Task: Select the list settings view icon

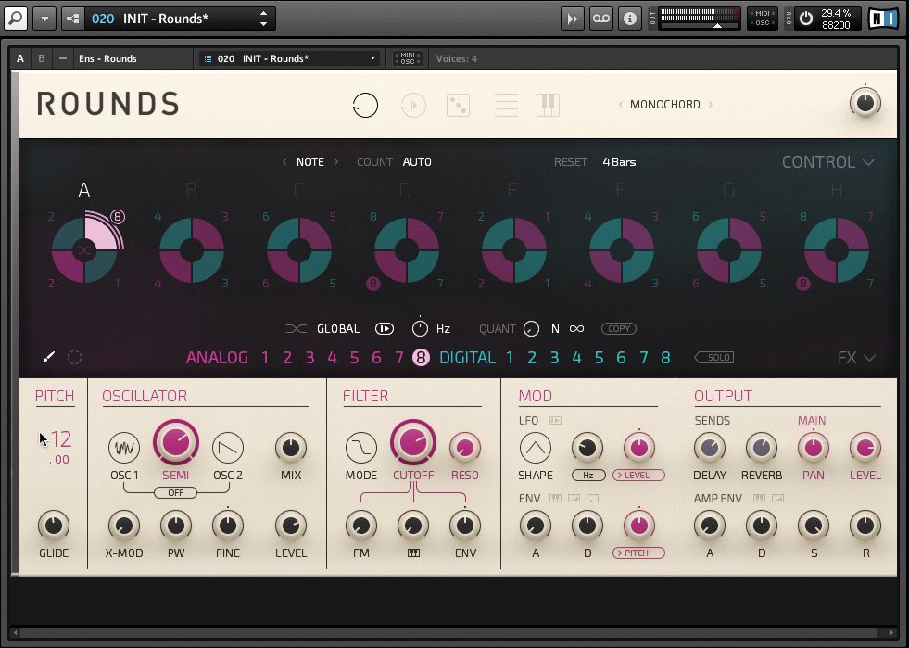Action: (x=506, y=105)
